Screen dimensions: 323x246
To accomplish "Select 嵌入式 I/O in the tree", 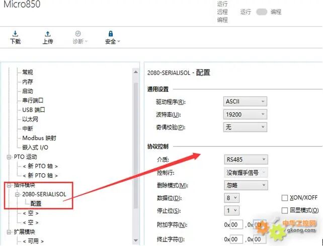I will point(35,148).
